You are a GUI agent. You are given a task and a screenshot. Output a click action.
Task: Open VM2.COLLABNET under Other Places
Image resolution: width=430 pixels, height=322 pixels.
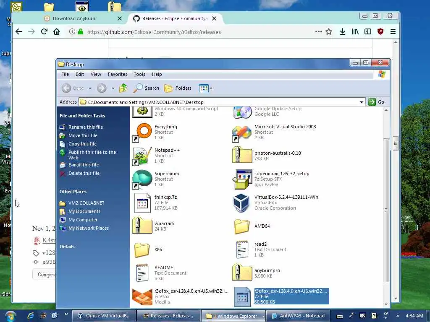click(87, 203)
